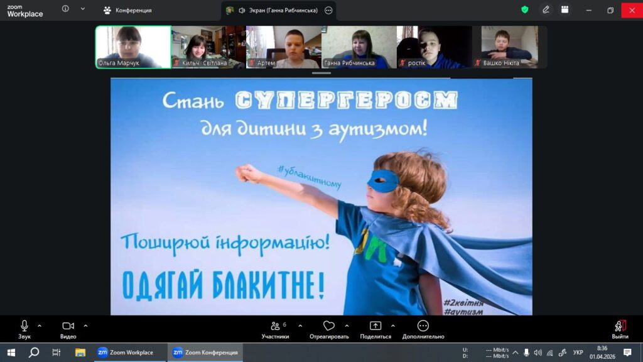Select Ольга Марчук's video thumbnail

coord(133,47)
